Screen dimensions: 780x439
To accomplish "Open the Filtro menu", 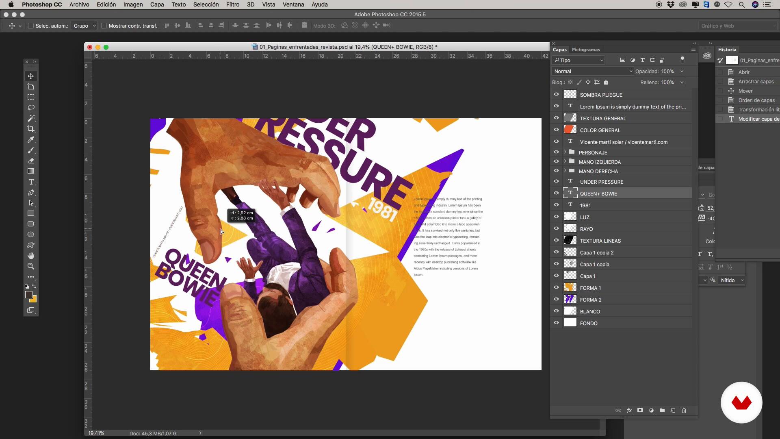I will (x=232, y=4).
